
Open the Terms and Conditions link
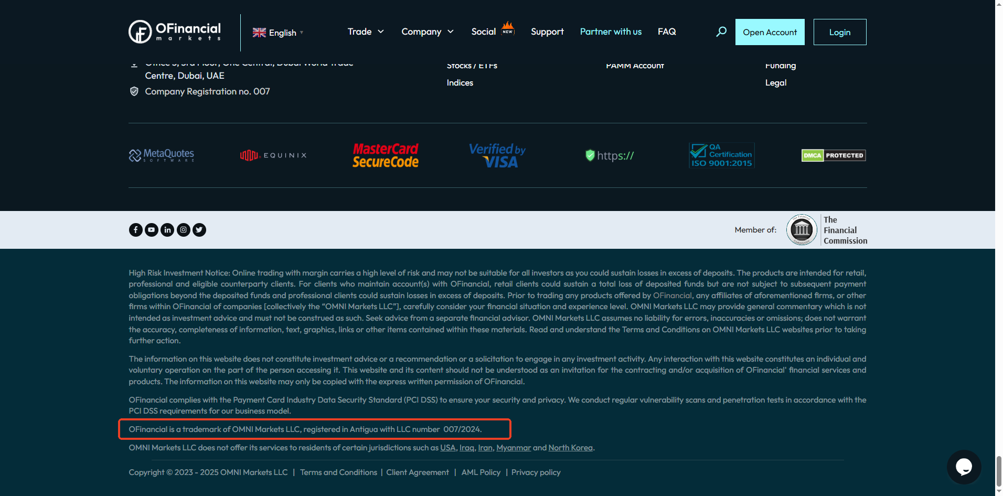[338, 472]
